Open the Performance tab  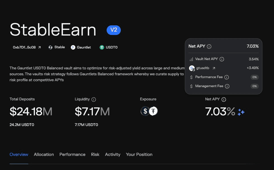72,154
